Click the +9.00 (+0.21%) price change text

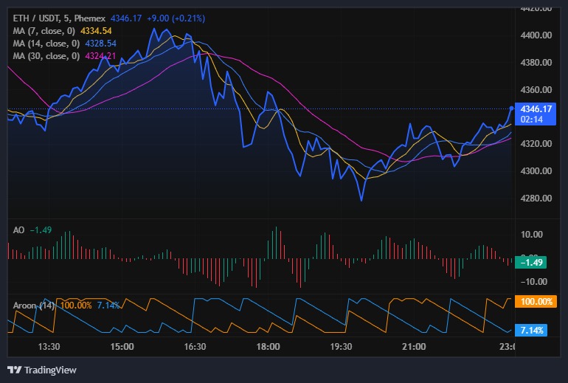pyautogui.click(x=179, y=18)
